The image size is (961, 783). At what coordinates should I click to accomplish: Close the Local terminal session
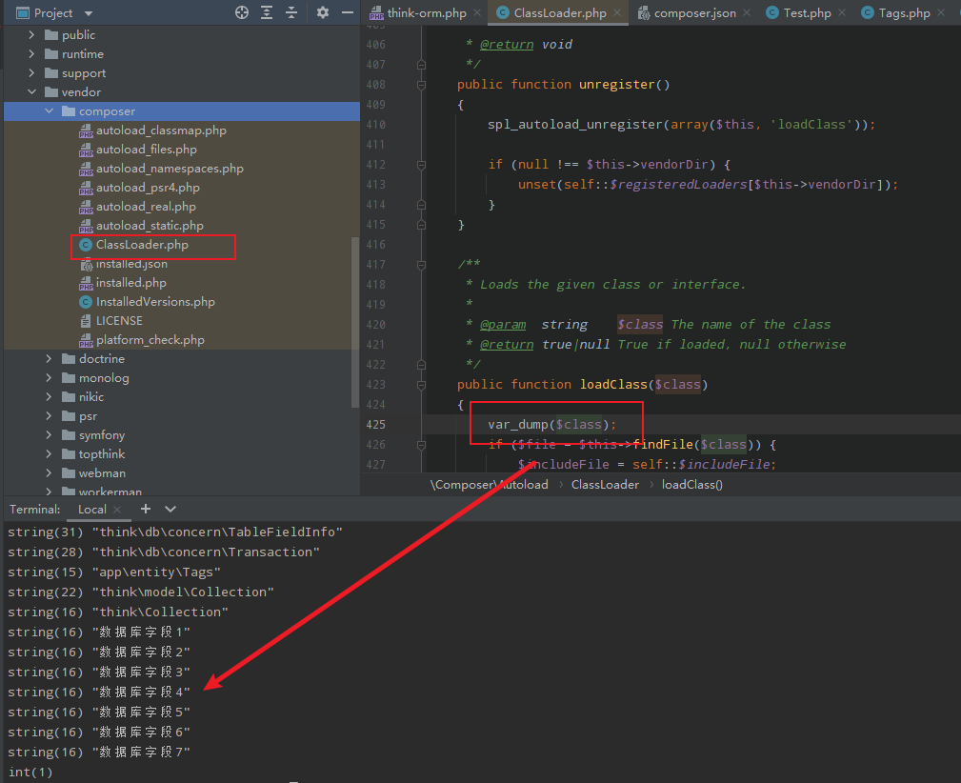[117, 509]
